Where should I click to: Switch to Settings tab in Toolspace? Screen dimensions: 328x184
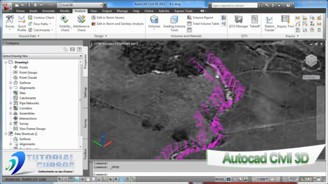coord(86,93)
